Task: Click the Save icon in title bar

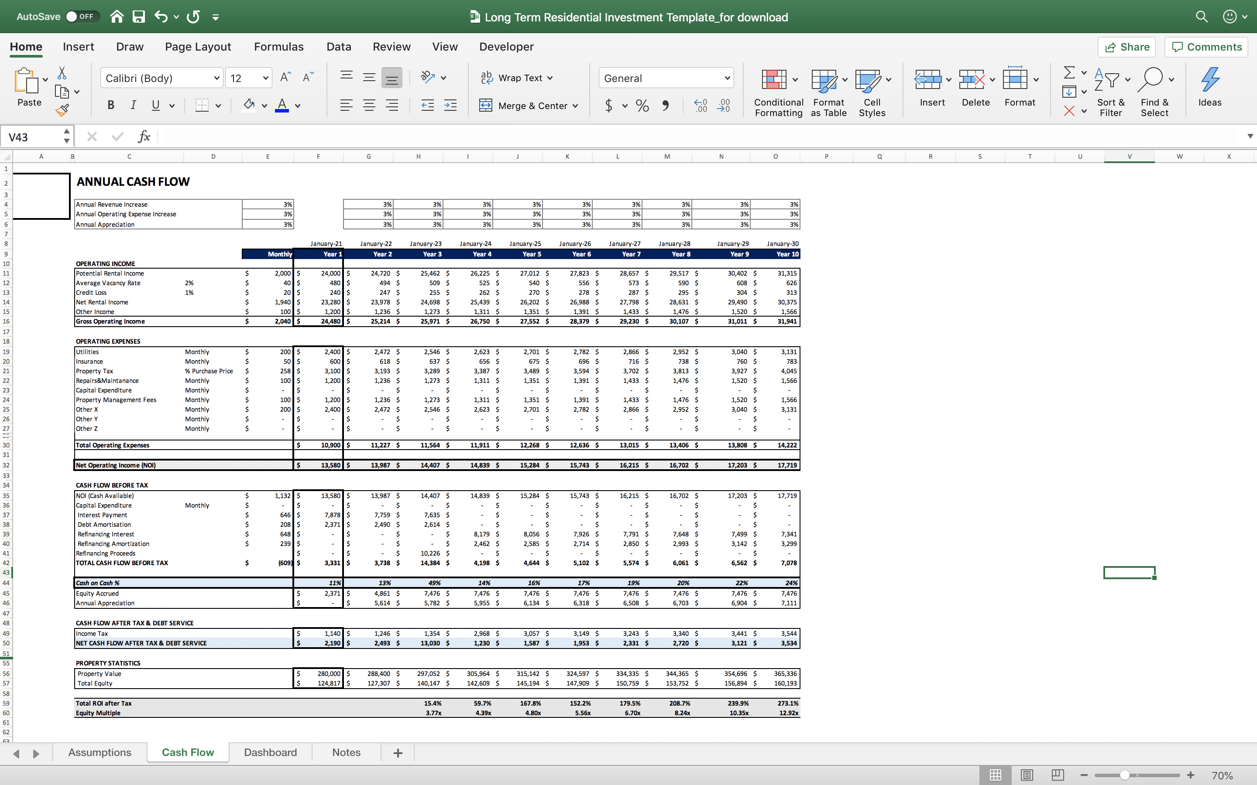Action: coord(139,17)
